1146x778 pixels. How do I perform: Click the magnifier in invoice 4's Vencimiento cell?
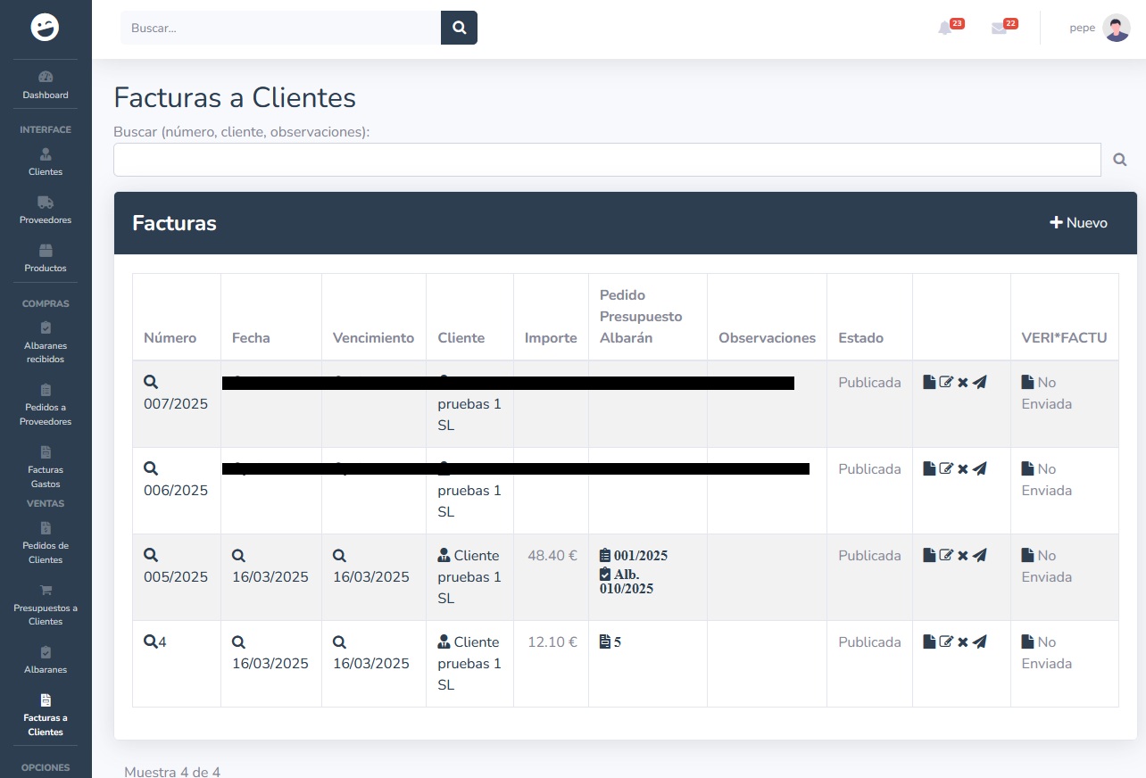(x=340, y=641)
